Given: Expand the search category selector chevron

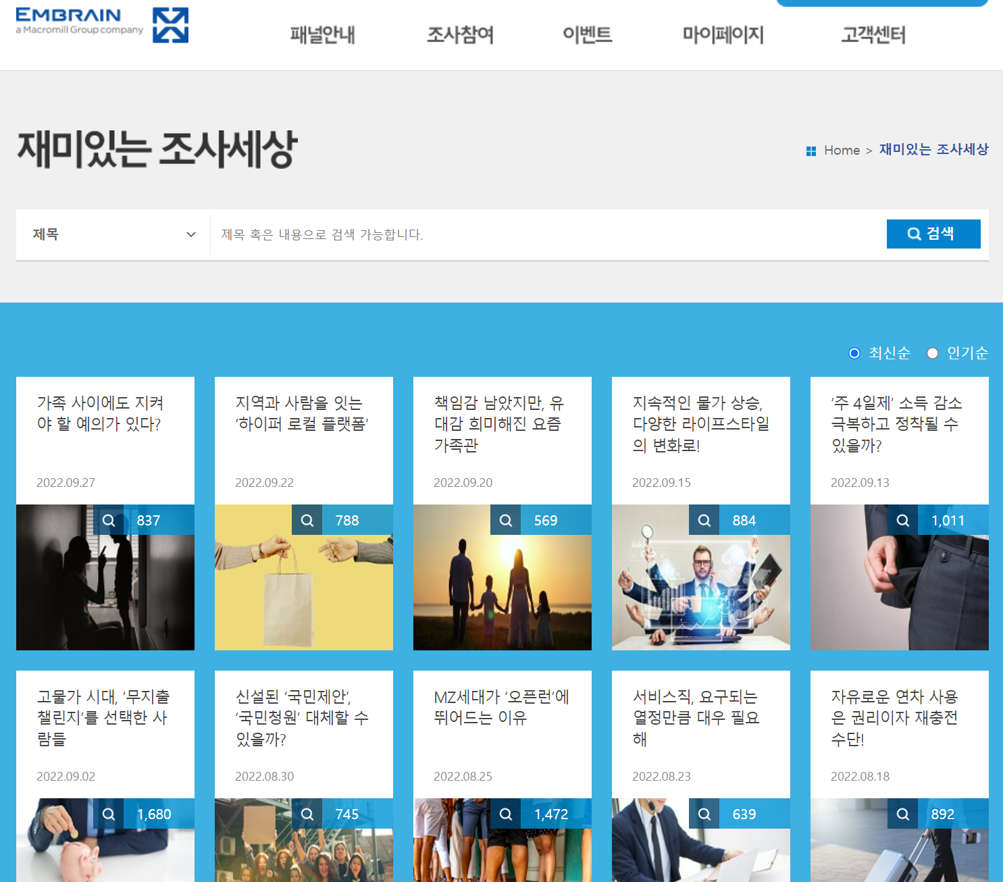Looking at the screenshot, I should pos(191,234).
